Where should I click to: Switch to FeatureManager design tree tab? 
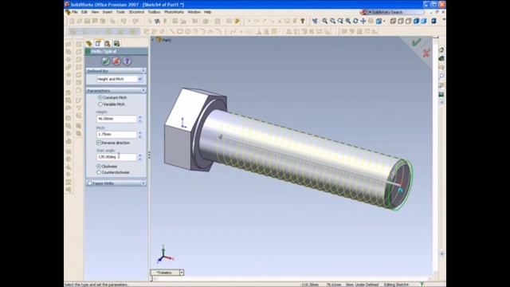(x=88, y=44)
